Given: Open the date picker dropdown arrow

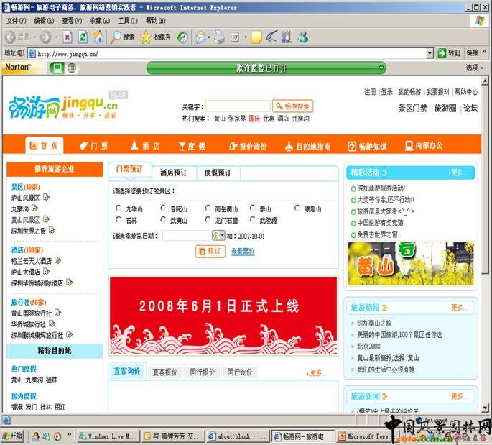Looking at the screenshot, I should [222, 236].
